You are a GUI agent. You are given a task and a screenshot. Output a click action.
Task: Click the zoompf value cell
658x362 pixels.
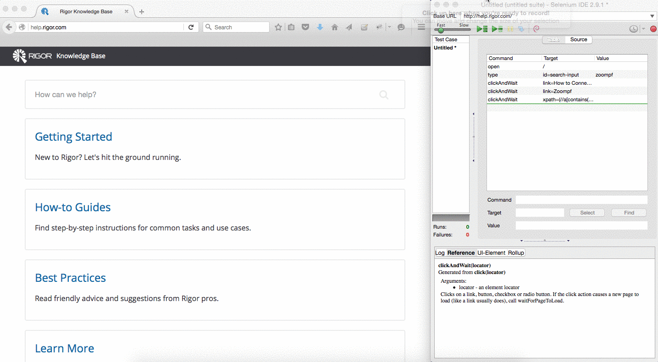tap(604, 75)
